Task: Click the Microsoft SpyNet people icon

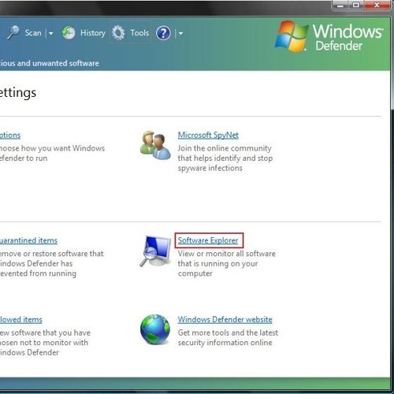Action: click(155, 145)
